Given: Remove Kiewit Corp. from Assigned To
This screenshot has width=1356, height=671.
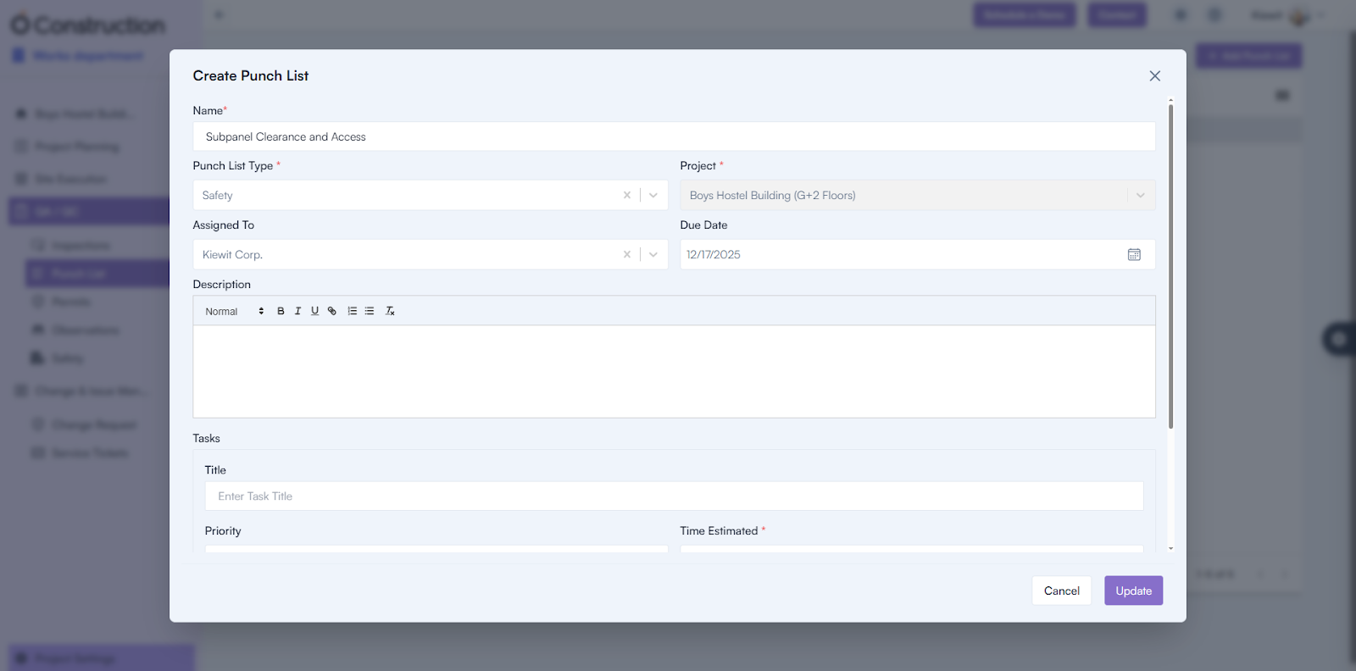Looking at the screenshot, I should click(x=627, y=254).
